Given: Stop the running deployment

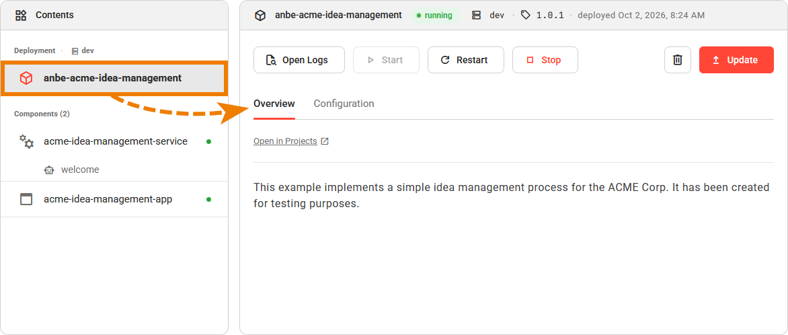Looking at the screenshot, I should [545, 60].
